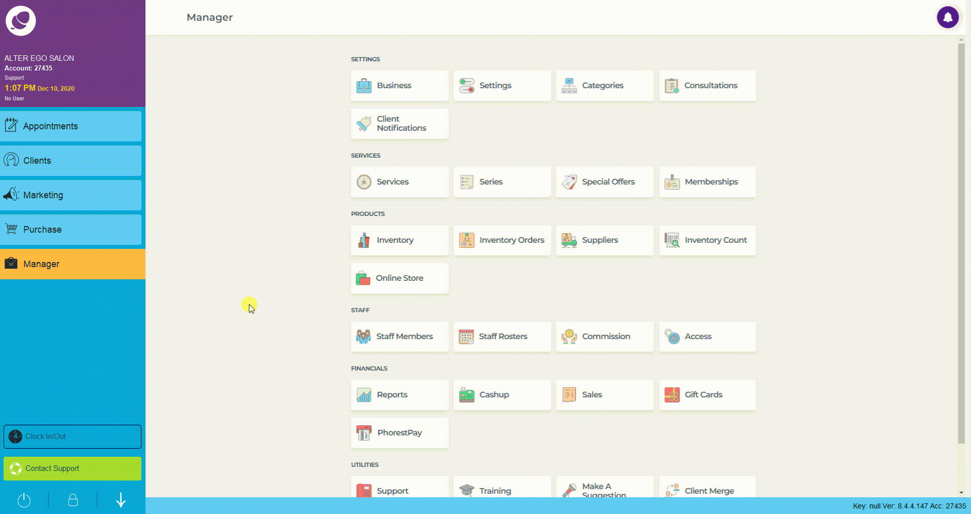Screen dimensions: 971x514
Task: Open Memberships card icon
Action: click(671, 182)
